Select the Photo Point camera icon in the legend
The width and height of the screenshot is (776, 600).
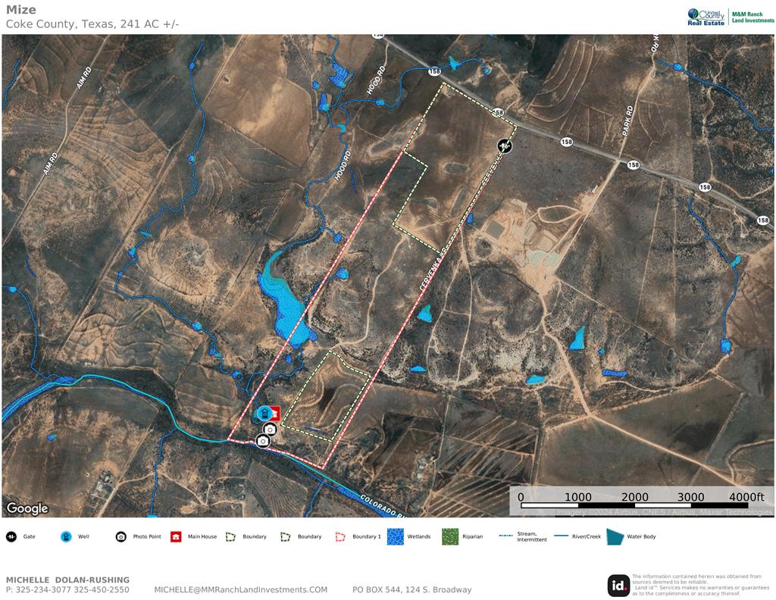point(121,536)
